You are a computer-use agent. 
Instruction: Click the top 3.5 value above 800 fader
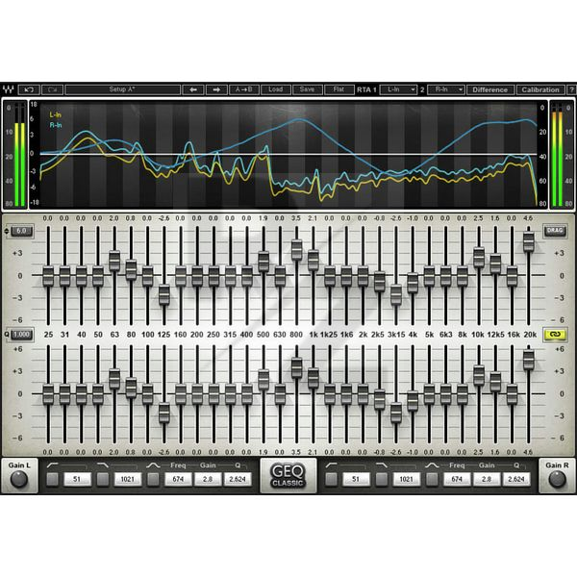[296, 218]
